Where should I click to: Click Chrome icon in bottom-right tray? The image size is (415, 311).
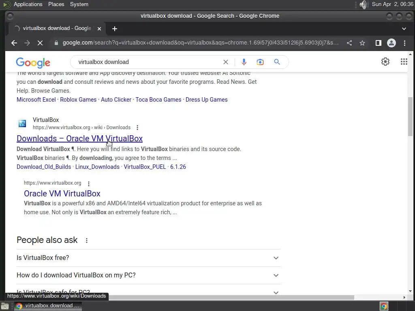coord(384,306)
